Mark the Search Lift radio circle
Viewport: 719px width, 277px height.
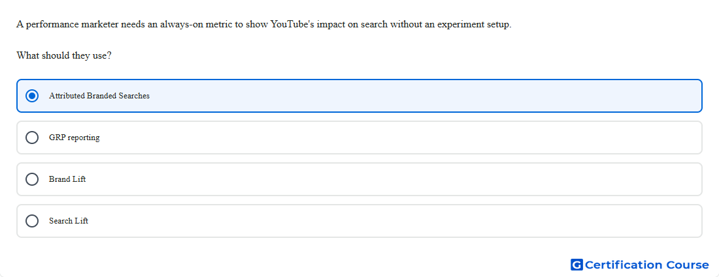coord(32,221)
